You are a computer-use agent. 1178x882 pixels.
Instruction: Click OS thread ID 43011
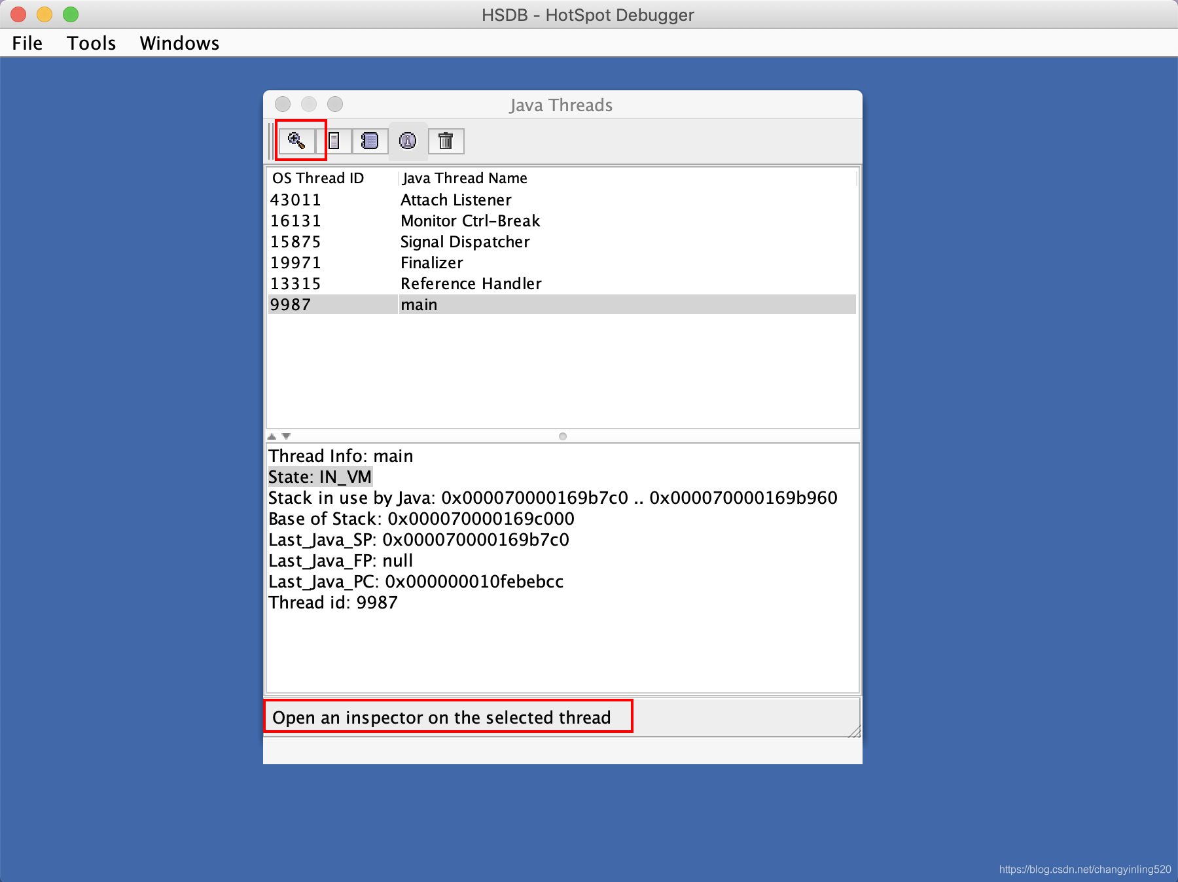tap(296, 200)
